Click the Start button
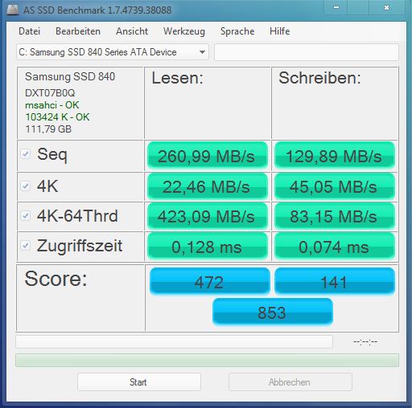Image resolution: width=412 pixels, height=408 pixels. [139, 382]
